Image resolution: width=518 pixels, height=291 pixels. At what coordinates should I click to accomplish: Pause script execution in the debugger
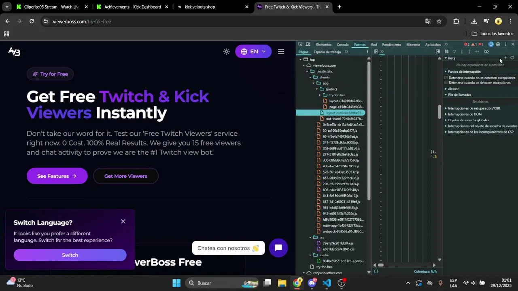pos(447,52)
